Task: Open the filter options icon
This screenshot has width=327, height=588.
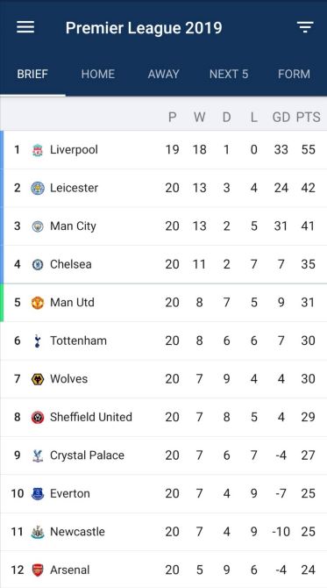Action: pyautogui.click(x=305, y=27)
